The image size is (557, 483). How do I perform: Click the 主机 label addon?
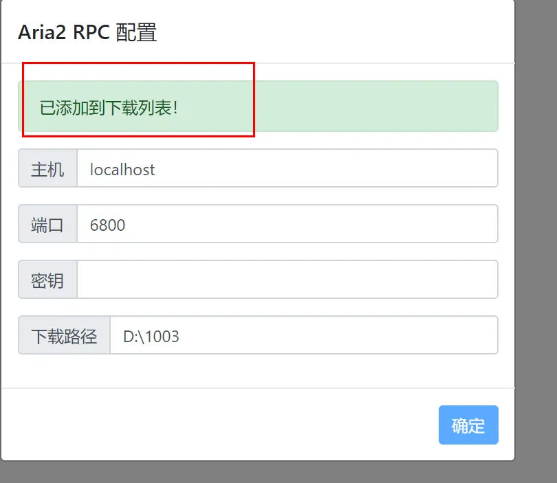point(47,168)
